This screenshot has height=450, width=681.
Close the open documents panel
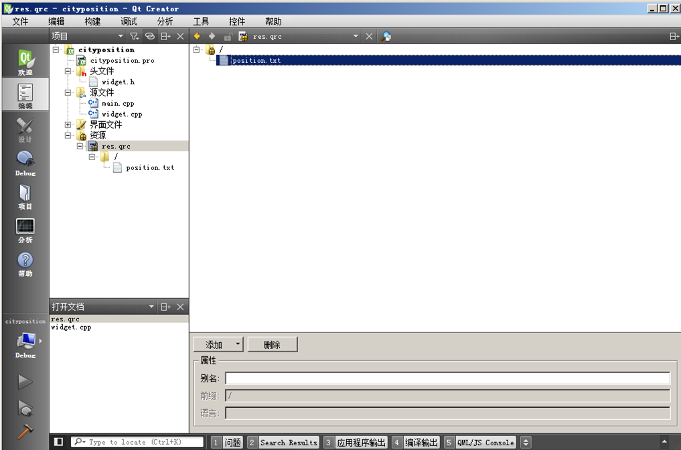click(x=180, y=307)
